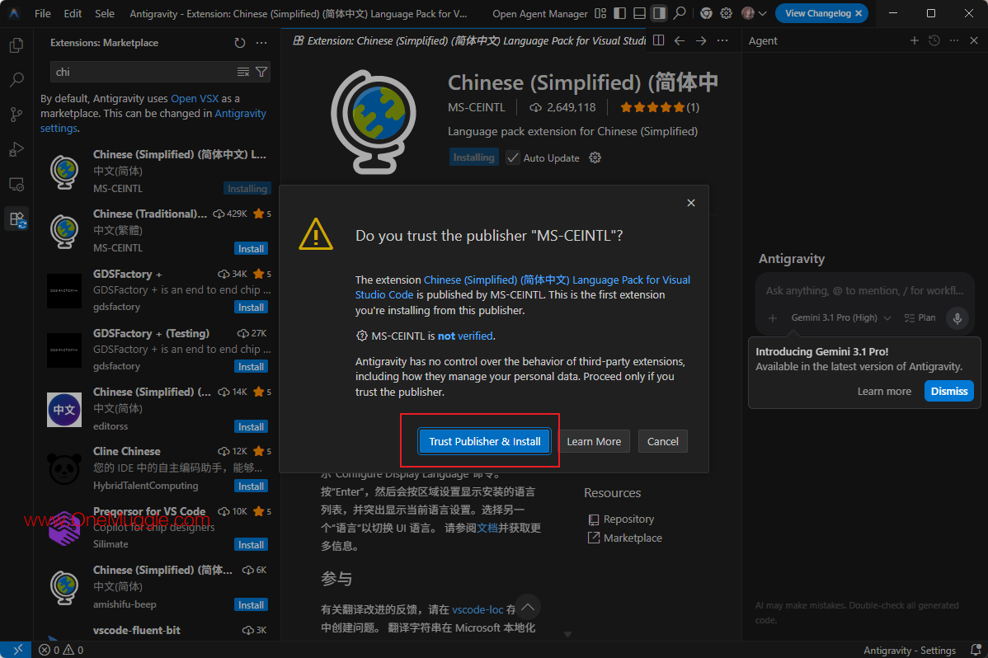Install Chinese (Traditional) language pack

point(251,248)
